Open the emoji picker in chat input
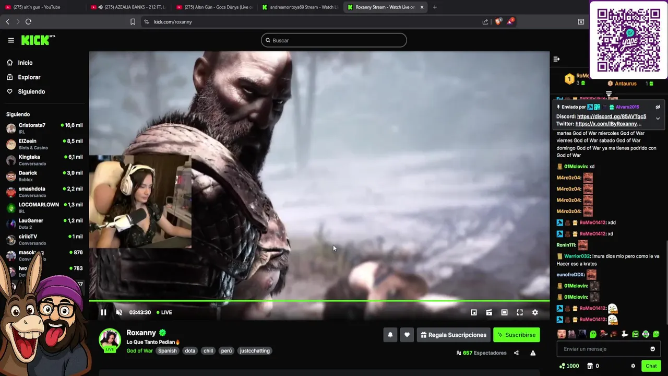Viewport: 668px width, 376px height. point(652,349)
